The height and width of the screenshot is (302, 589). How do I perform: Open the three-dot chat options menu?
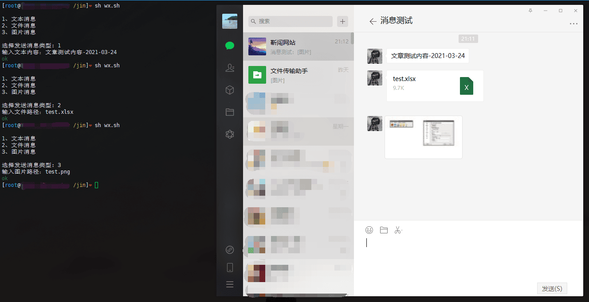(x=573, y=24)
